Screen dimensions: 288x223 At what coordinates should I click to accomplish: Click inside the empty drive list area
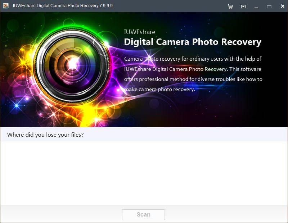144,173
